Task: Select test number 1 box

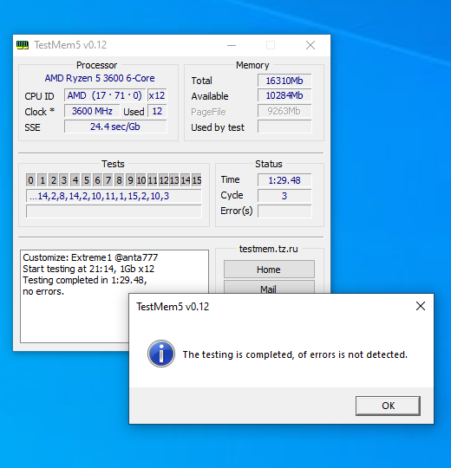Action: (42, 180)
